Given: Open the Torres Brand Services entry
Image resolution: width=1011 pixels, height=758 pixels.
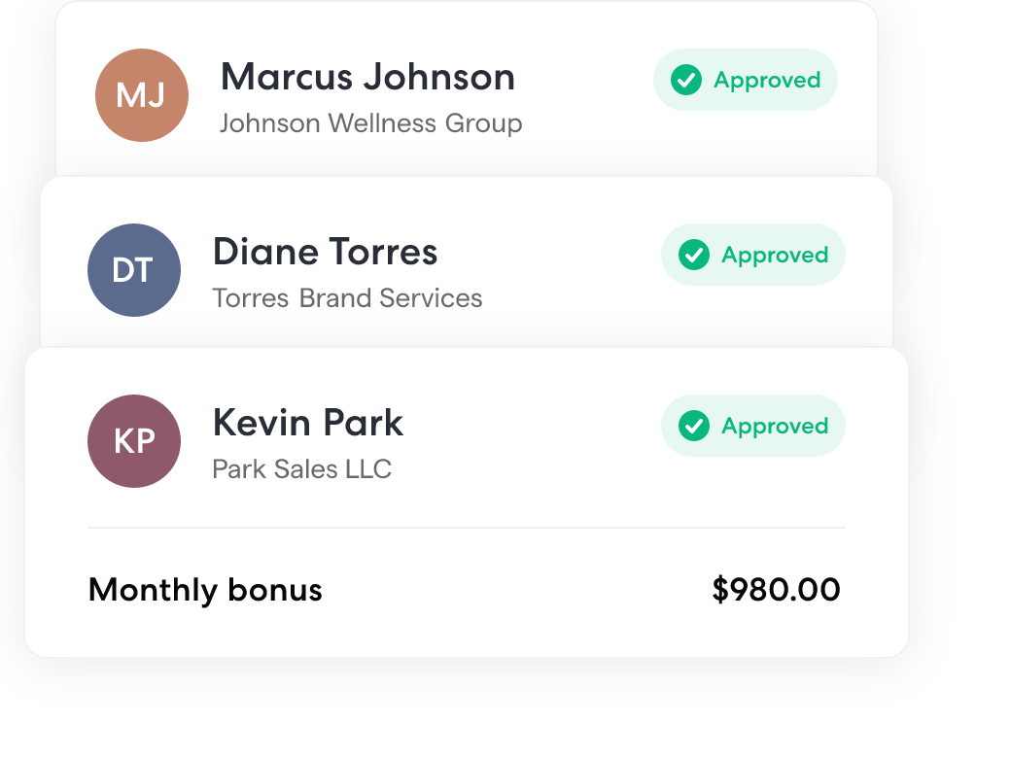Looking at the screenshot, I should pos(347,298).
